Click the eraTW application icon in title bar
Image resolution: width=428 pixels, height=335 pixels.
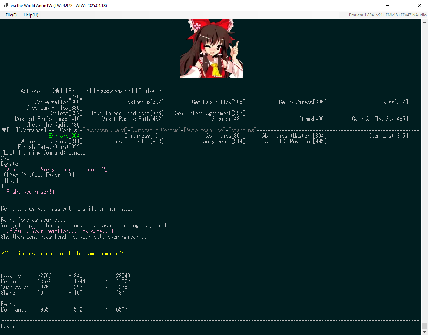(6, 6)
